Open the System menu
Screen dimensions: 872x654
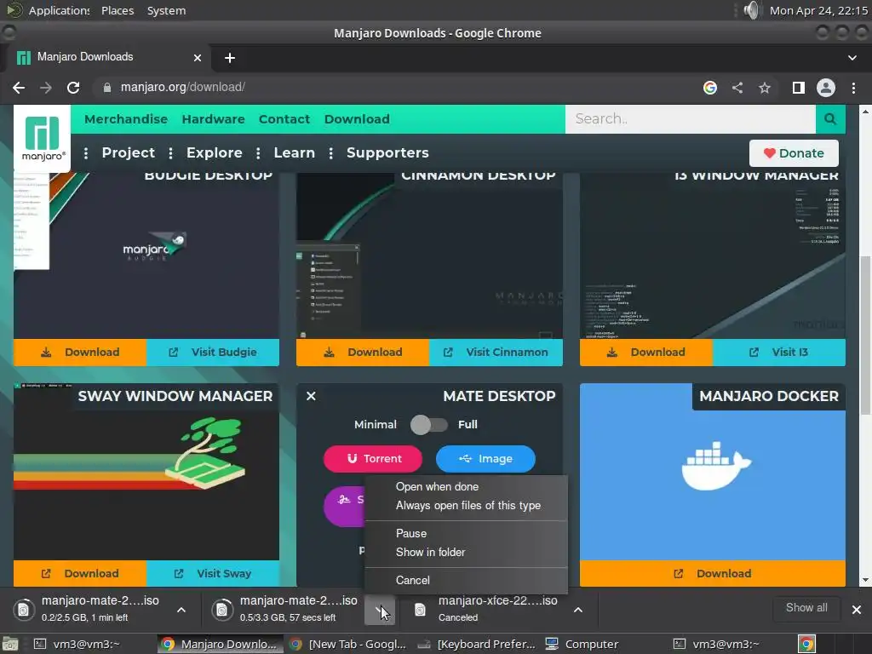pyautogui.click(x=166, y=10)
